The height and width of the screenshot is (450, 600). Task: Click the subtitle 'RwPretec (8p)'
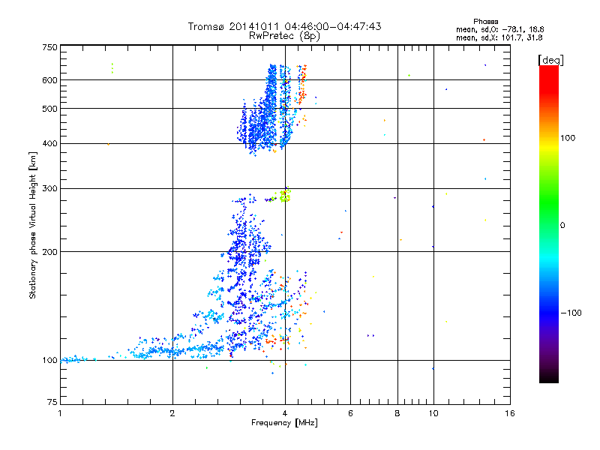click(284, 36)
